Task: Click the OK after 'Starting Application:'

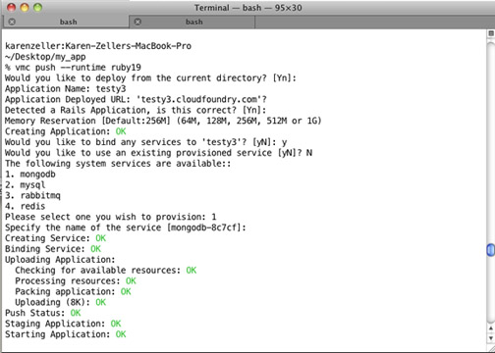Action: point(121,334)
